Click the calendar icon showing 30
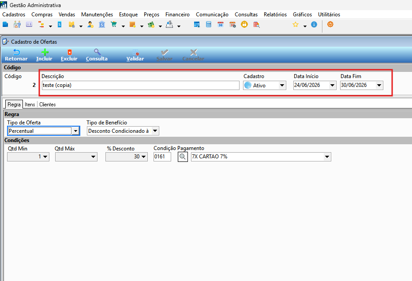 point(221,25)
